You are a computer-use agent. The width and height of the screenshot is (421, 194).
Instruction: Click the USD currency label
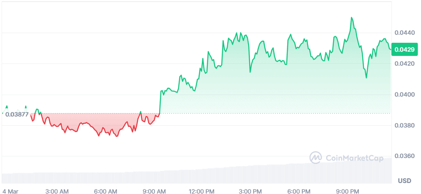point(404,181)
